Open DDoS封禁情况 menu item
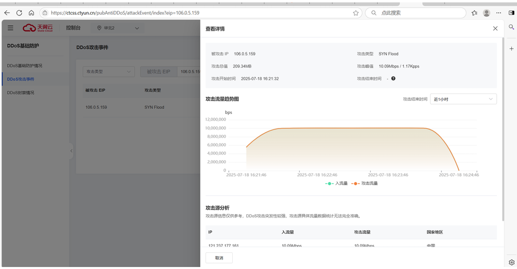Image resolution: width=517 pixels, height=269 pixels. click(21, 92)
